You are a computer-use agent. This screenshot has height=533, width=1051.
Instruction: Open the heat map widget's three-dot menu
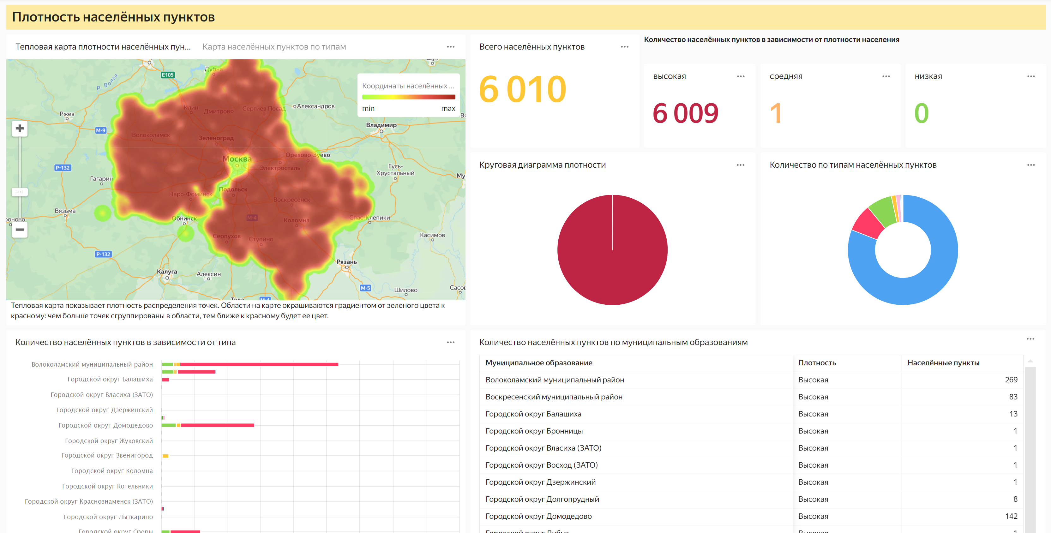tap(450, 47)
